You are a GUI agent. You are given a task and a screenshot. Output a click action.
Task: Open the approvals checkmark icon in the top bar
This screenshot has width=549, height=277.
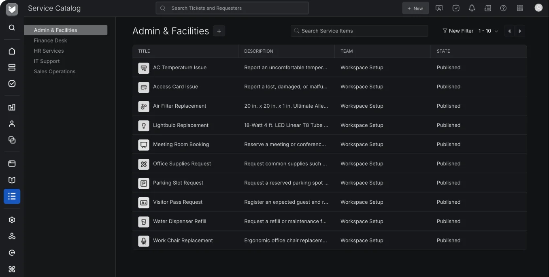(x=456, y=8)
